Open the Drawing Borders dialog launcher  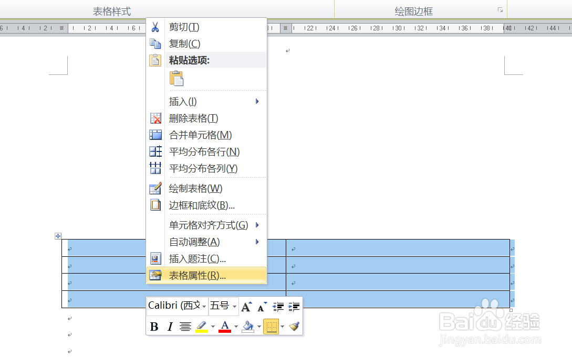[x=500, y=10]
